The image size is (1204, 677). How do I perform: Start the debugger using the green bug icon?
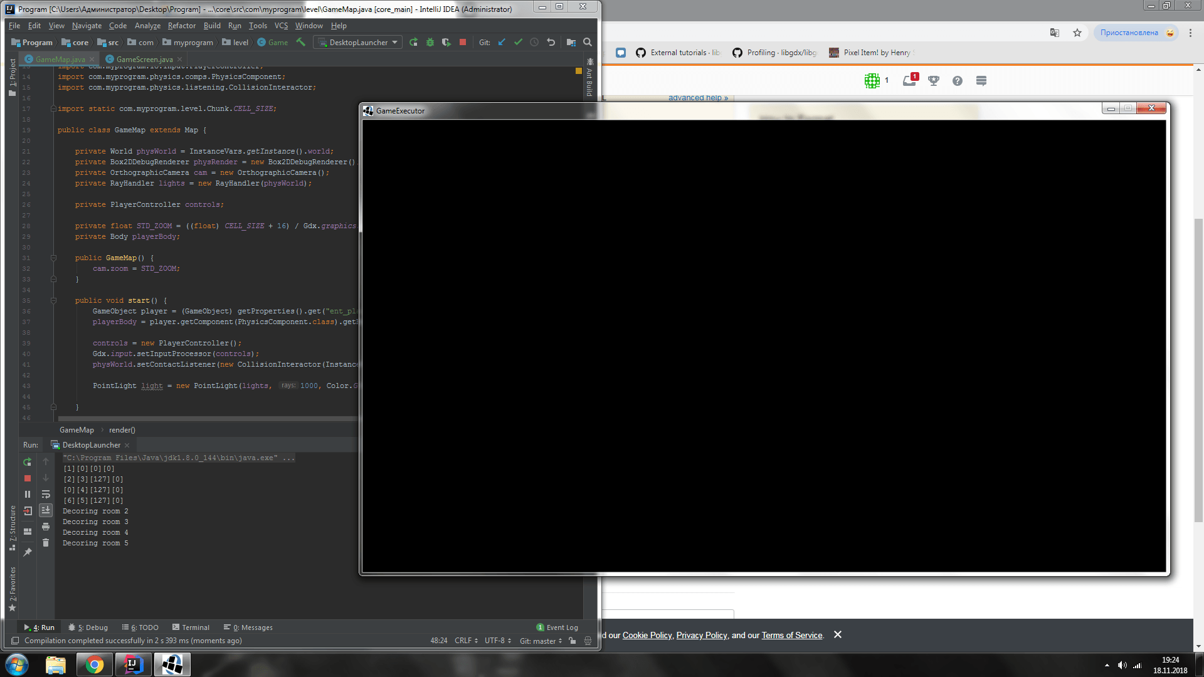click(x=430, y=42)
